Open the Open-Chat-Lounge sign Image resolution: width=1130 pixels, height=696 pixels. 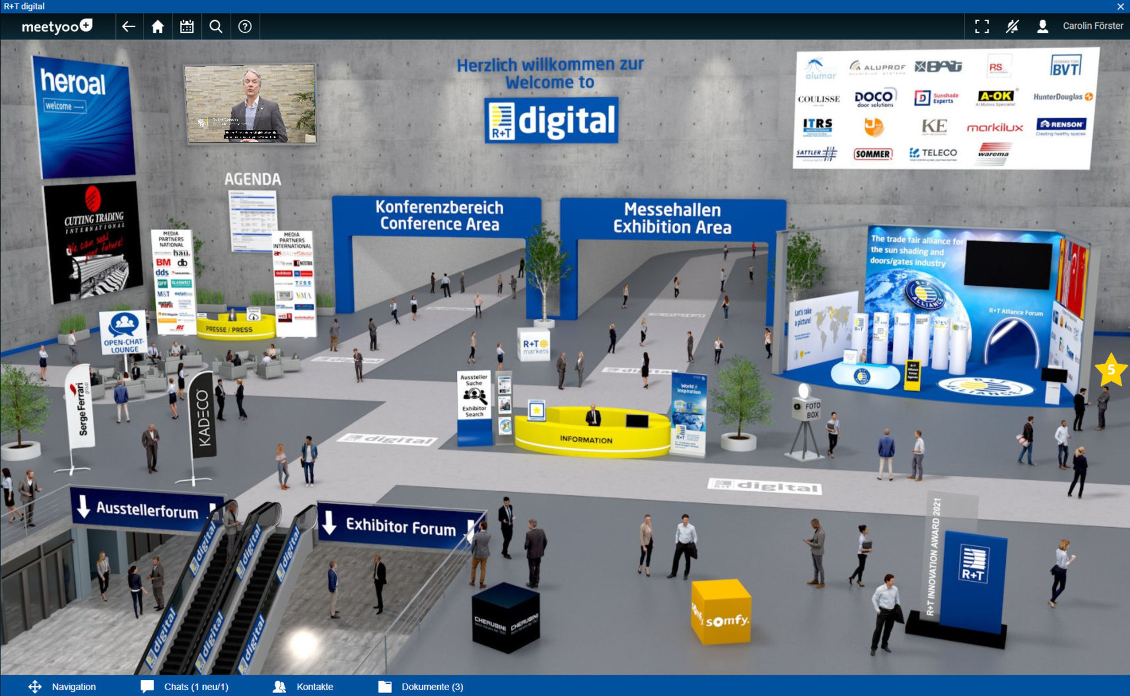point(124,333)
